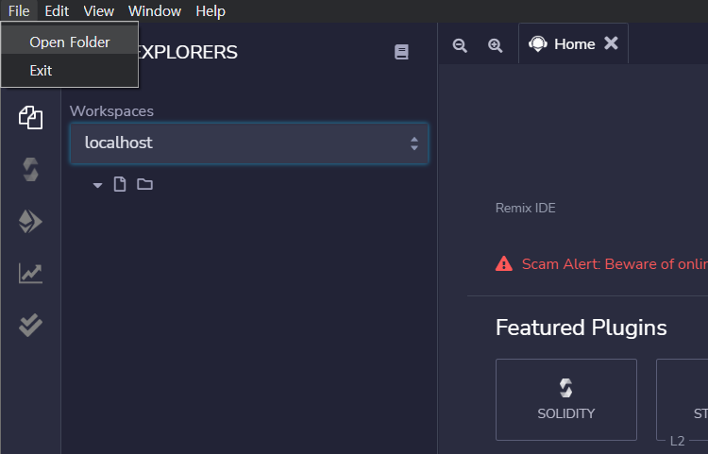Viewport: 708px width, 454px height.
Task: Open the analysis chart sidebar icon
Action: coord(30,274)
